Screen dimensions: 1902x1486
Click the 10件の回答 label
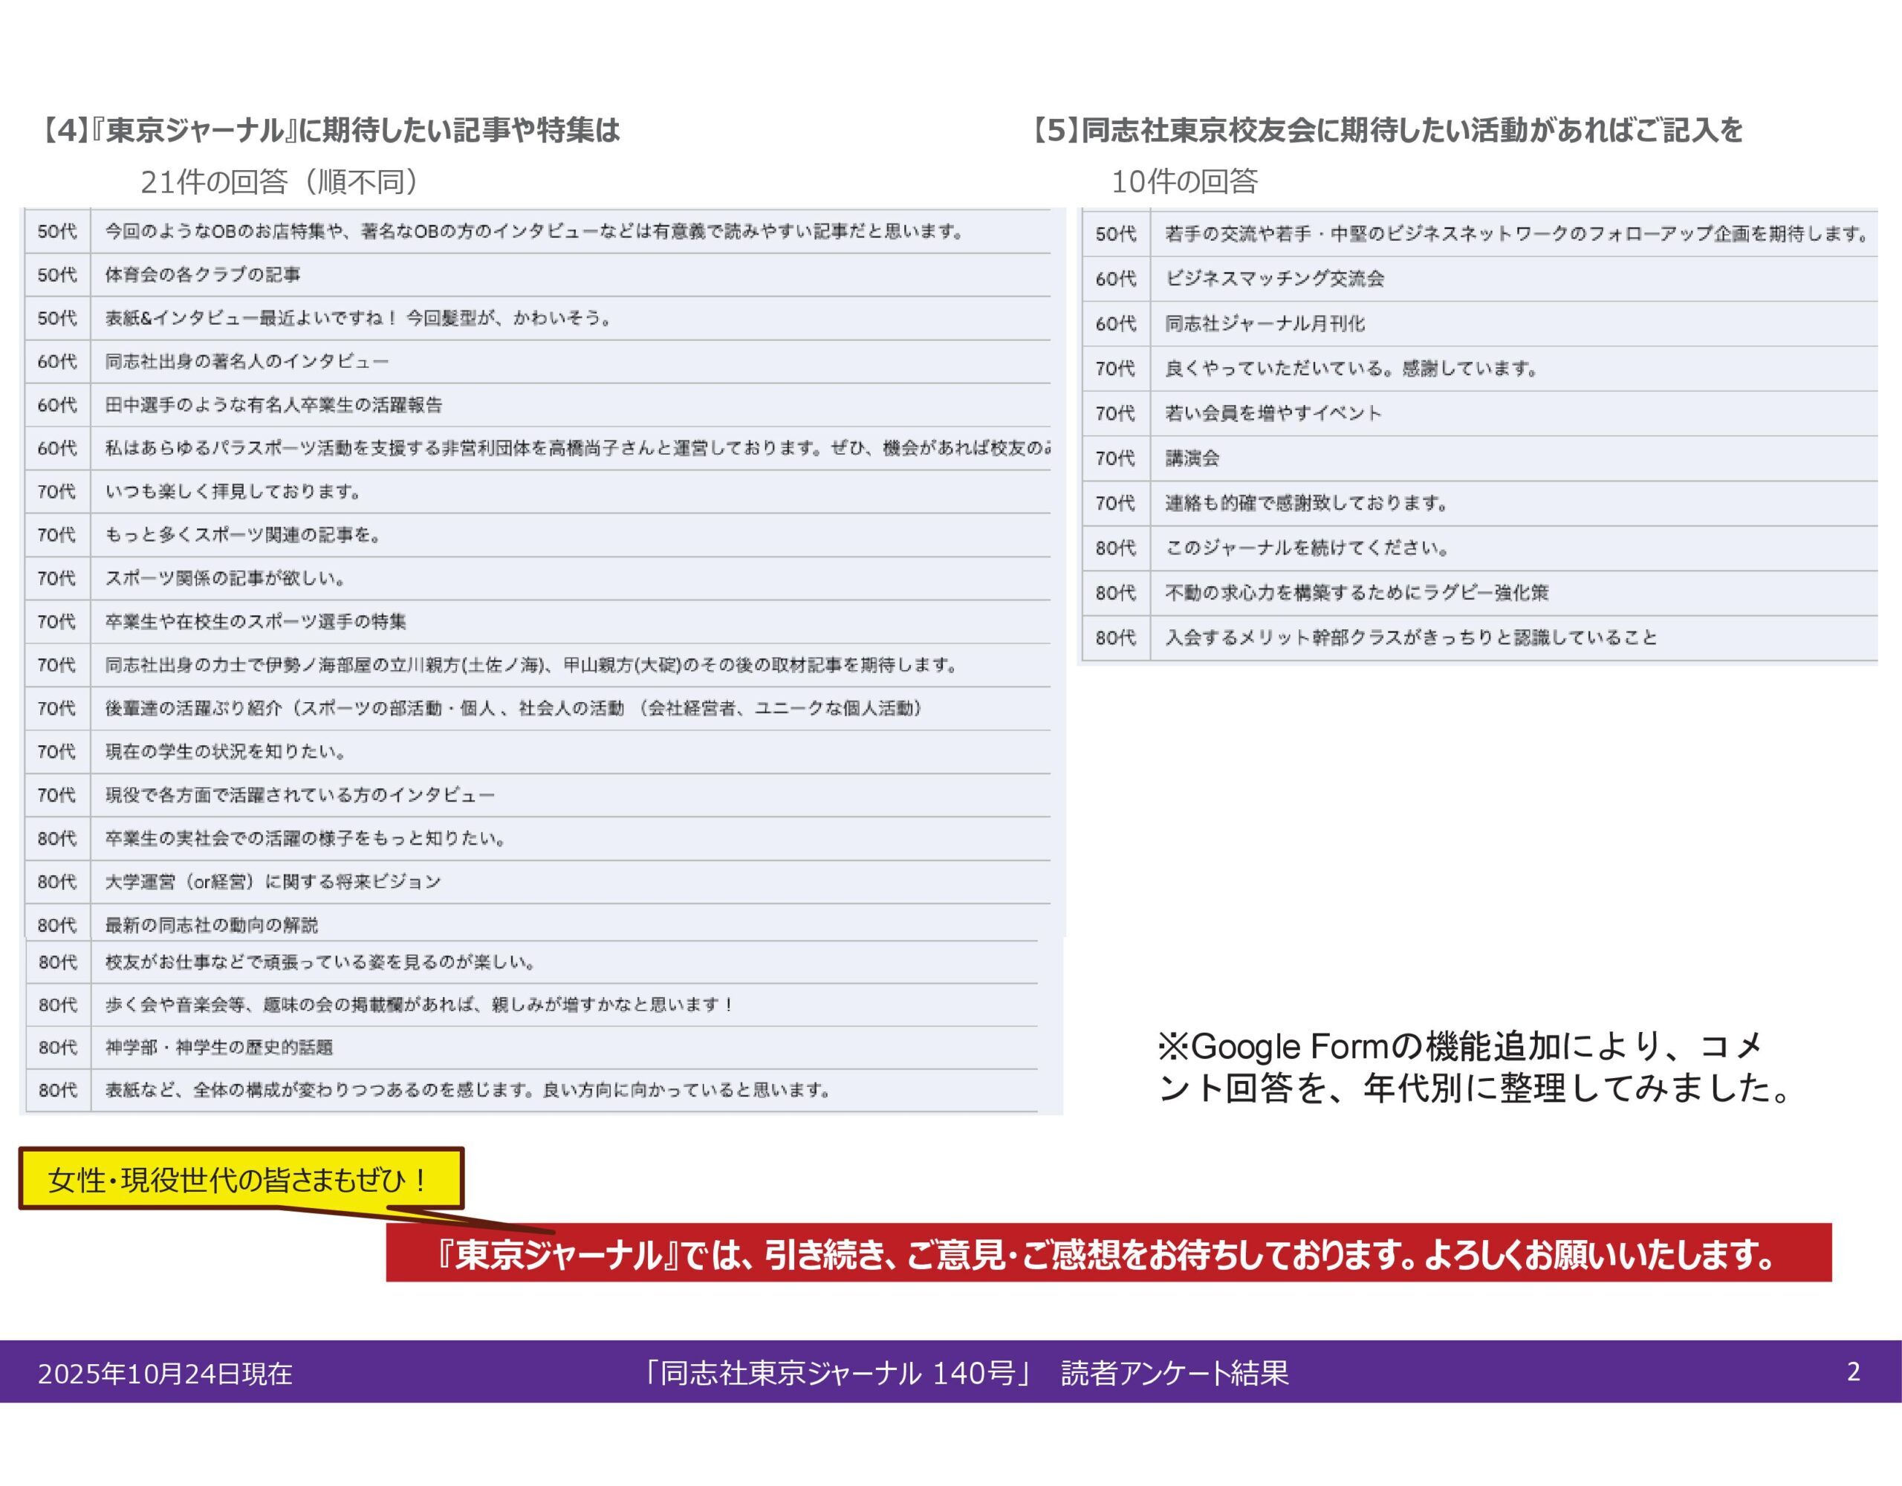[x=1184, y=182]
